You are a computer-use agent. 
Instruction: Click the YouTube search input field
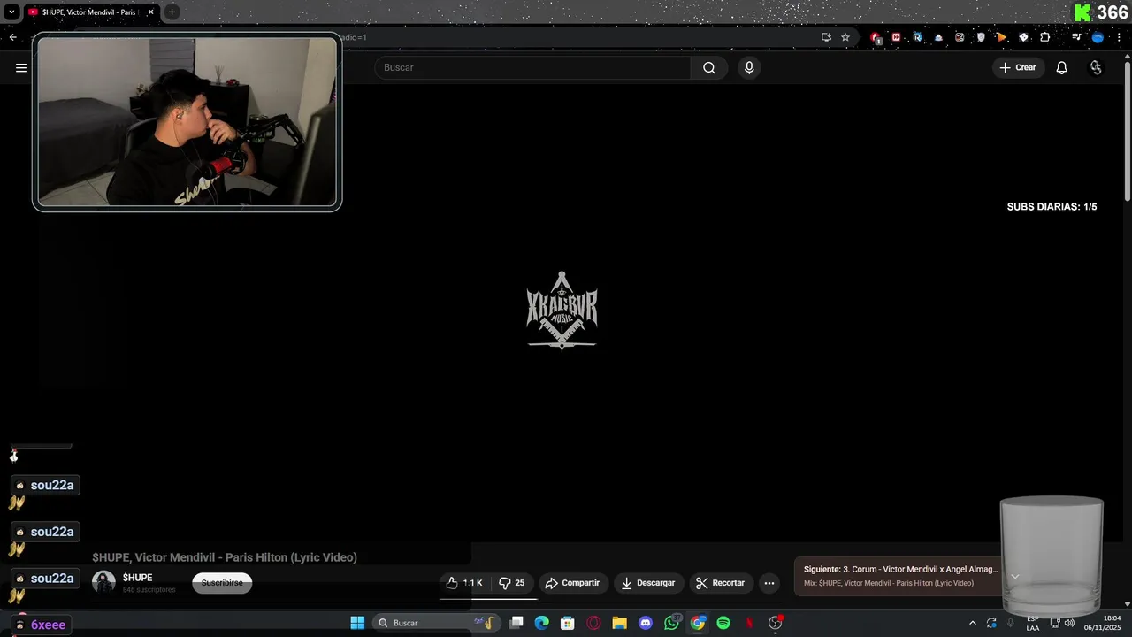point(532,67)
